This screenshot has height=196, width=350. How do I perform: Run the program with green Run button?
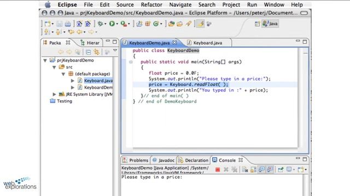(112, 23)
